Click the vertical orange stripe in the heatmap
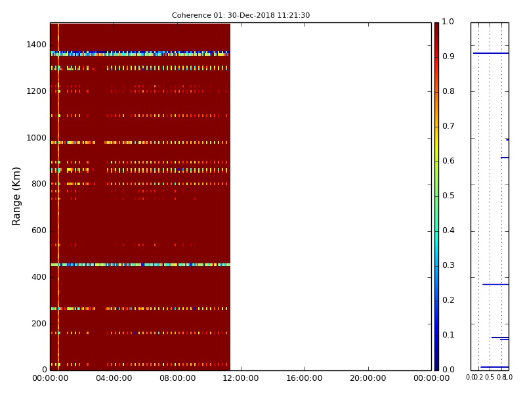This screenshot has height=394, width=525. pos(58,196)
